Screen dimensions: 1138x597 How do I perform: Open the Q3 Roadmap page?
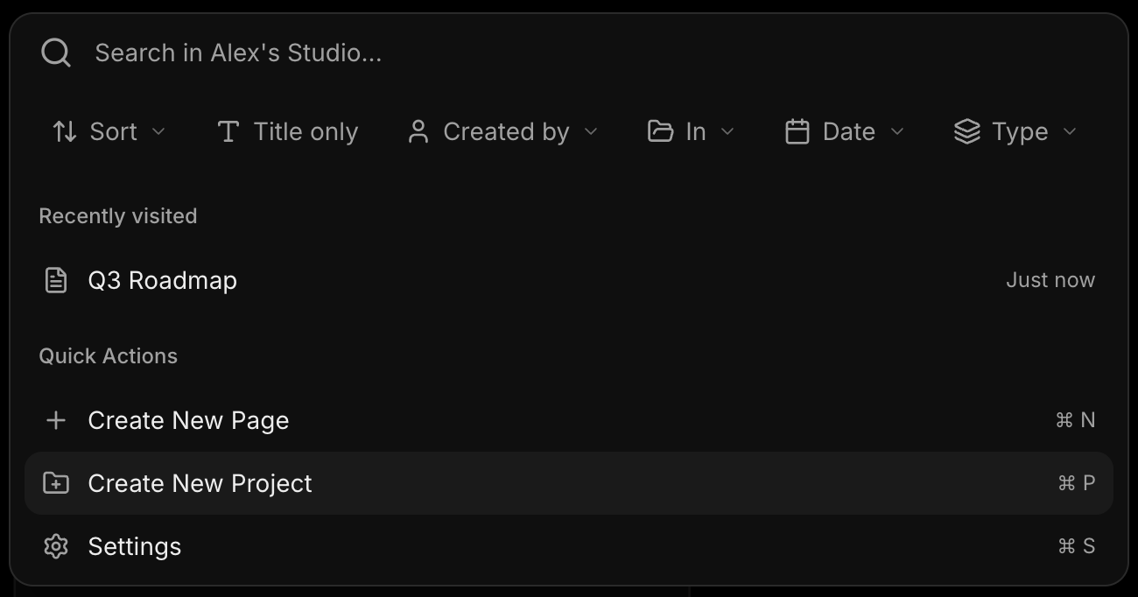[x=163, y=280]
